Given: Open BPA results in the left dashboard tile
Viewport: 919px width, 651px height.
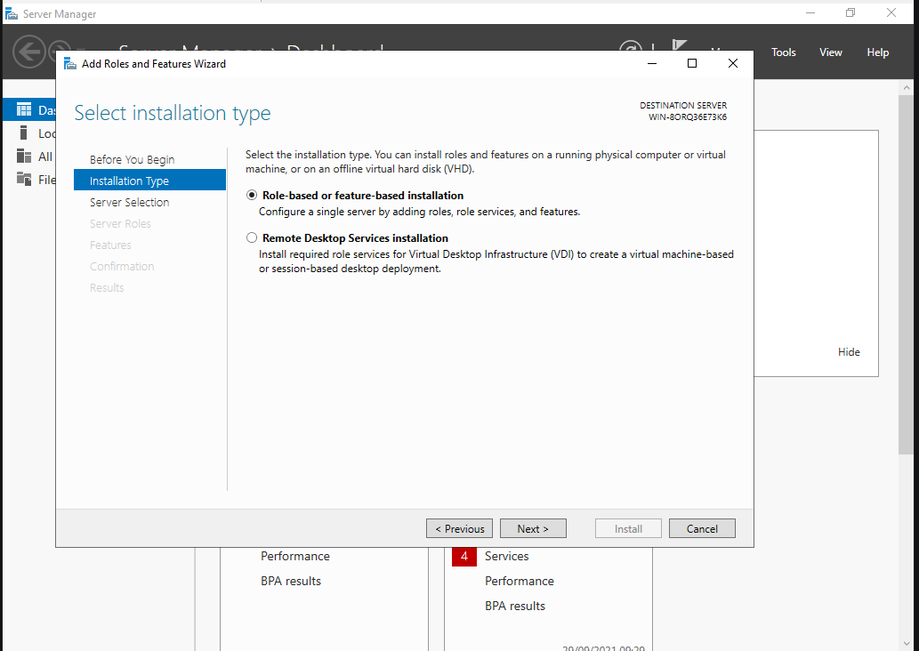Looking at the screenshot, I should click(x=291, y=581).
